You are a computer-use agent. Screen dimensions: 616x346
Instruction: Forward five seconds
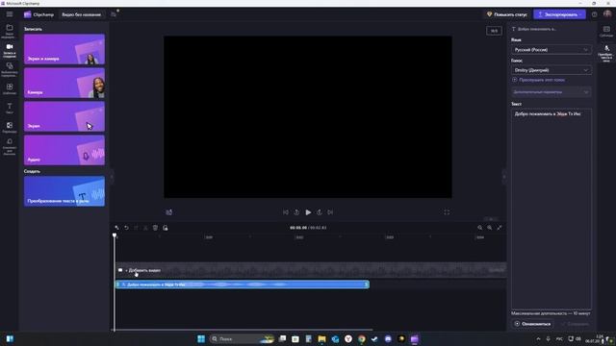pyautogui.click(x=320, y=212)
